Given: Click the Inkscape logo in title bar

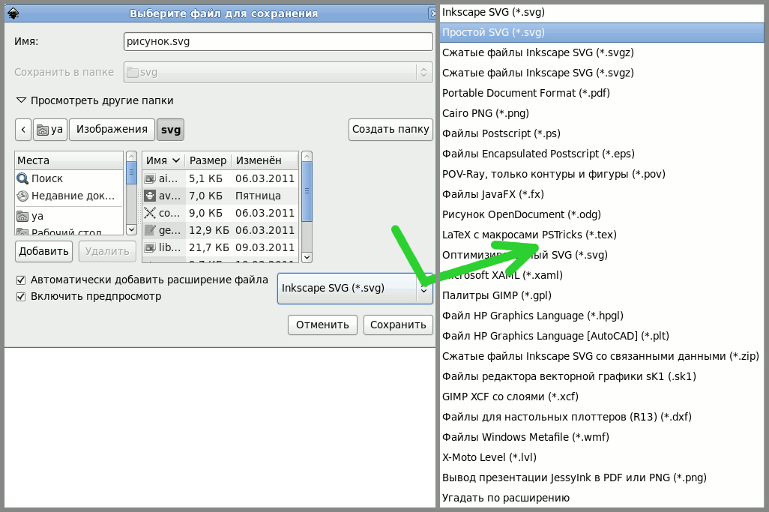Looking at the screenshot, I should click(13, 13).
